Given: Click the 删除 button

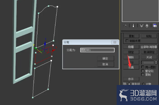Looking at the screenshot, I should [x=131, y=57].
